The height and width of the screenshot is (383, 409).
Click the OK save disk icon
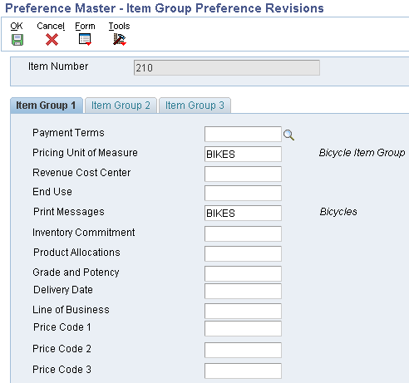(17, 40)
